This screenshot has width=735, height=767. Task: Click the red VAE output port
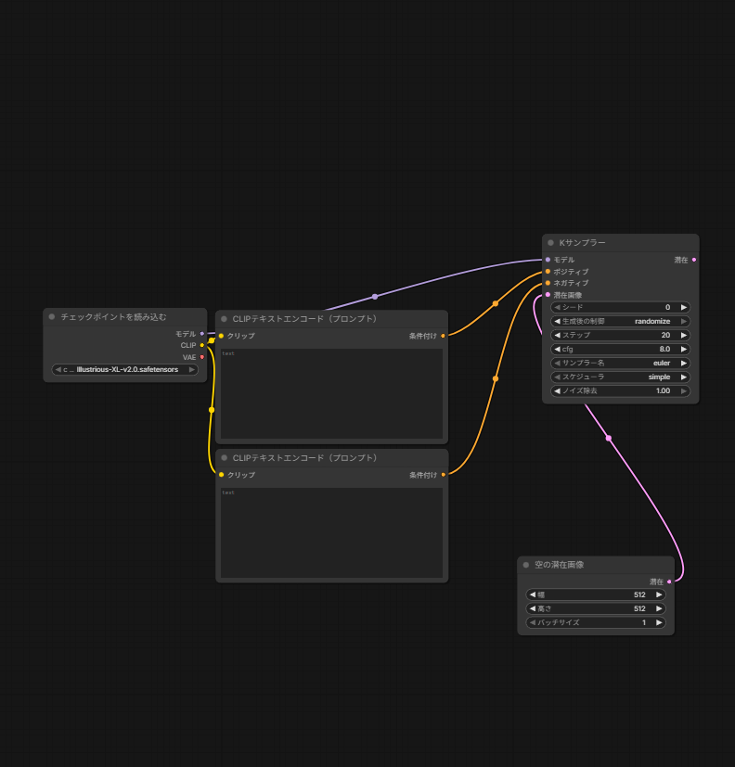[x=202, y=357]
